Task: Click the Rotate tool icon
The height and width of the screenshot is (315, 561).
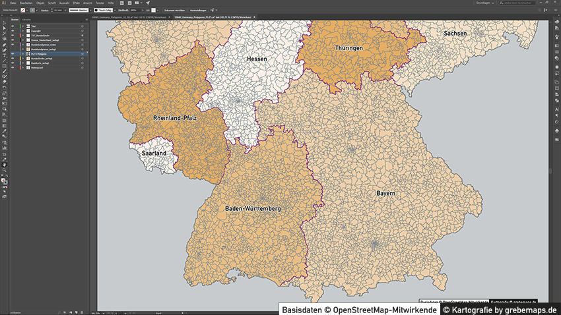Action: coord(4,88)
